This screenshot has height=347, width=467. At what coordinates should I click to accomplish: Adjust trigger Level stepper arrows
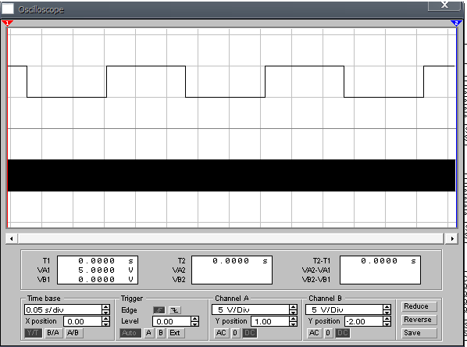pyautogui.click(x=194, y=321)
